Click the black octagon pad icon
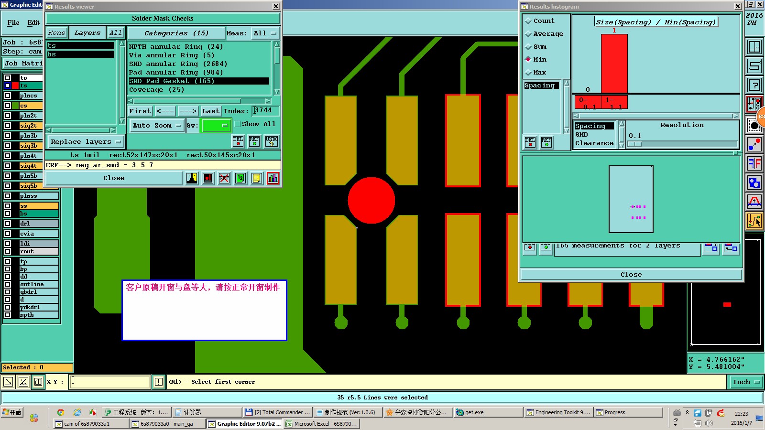The width and height of the screenshot is (765, 430). click(754, 126)
